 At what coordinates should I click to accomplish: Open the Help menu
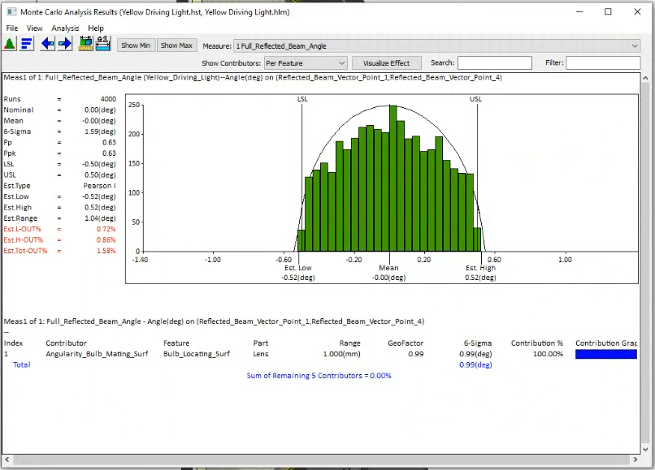click(x=96, y=28)
